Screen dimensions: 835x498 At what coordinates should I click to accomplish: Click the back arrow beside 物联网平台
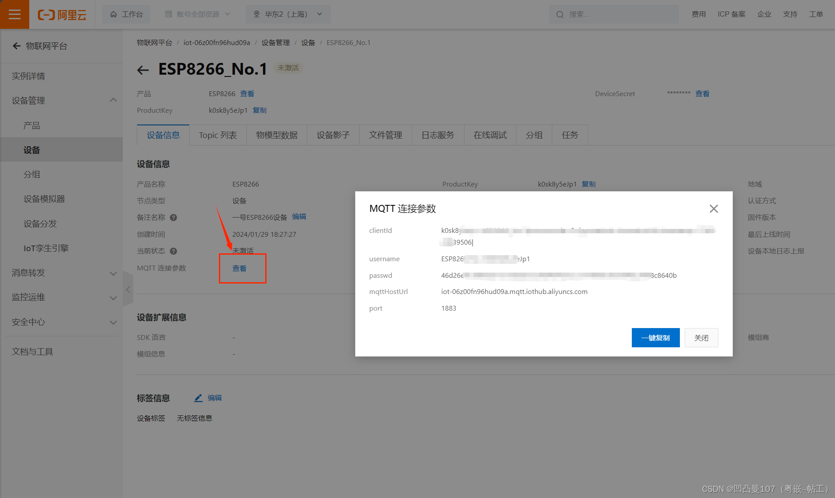tap(16, 45)
